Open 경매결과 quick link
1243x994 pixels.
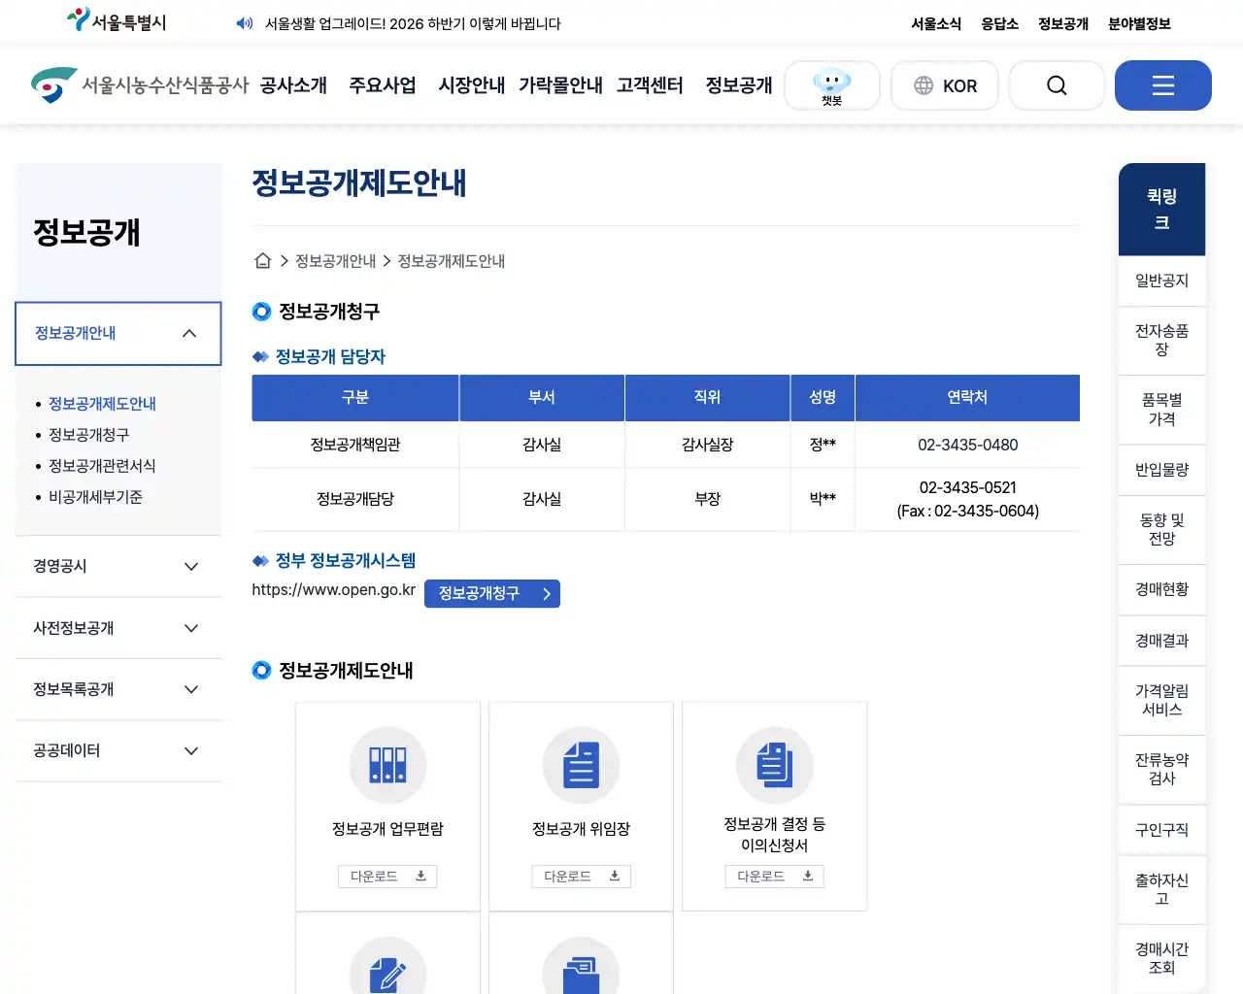coord(1162,641)
